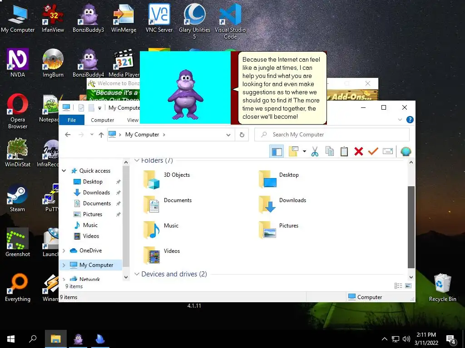Select Music under Quick access

90,225
